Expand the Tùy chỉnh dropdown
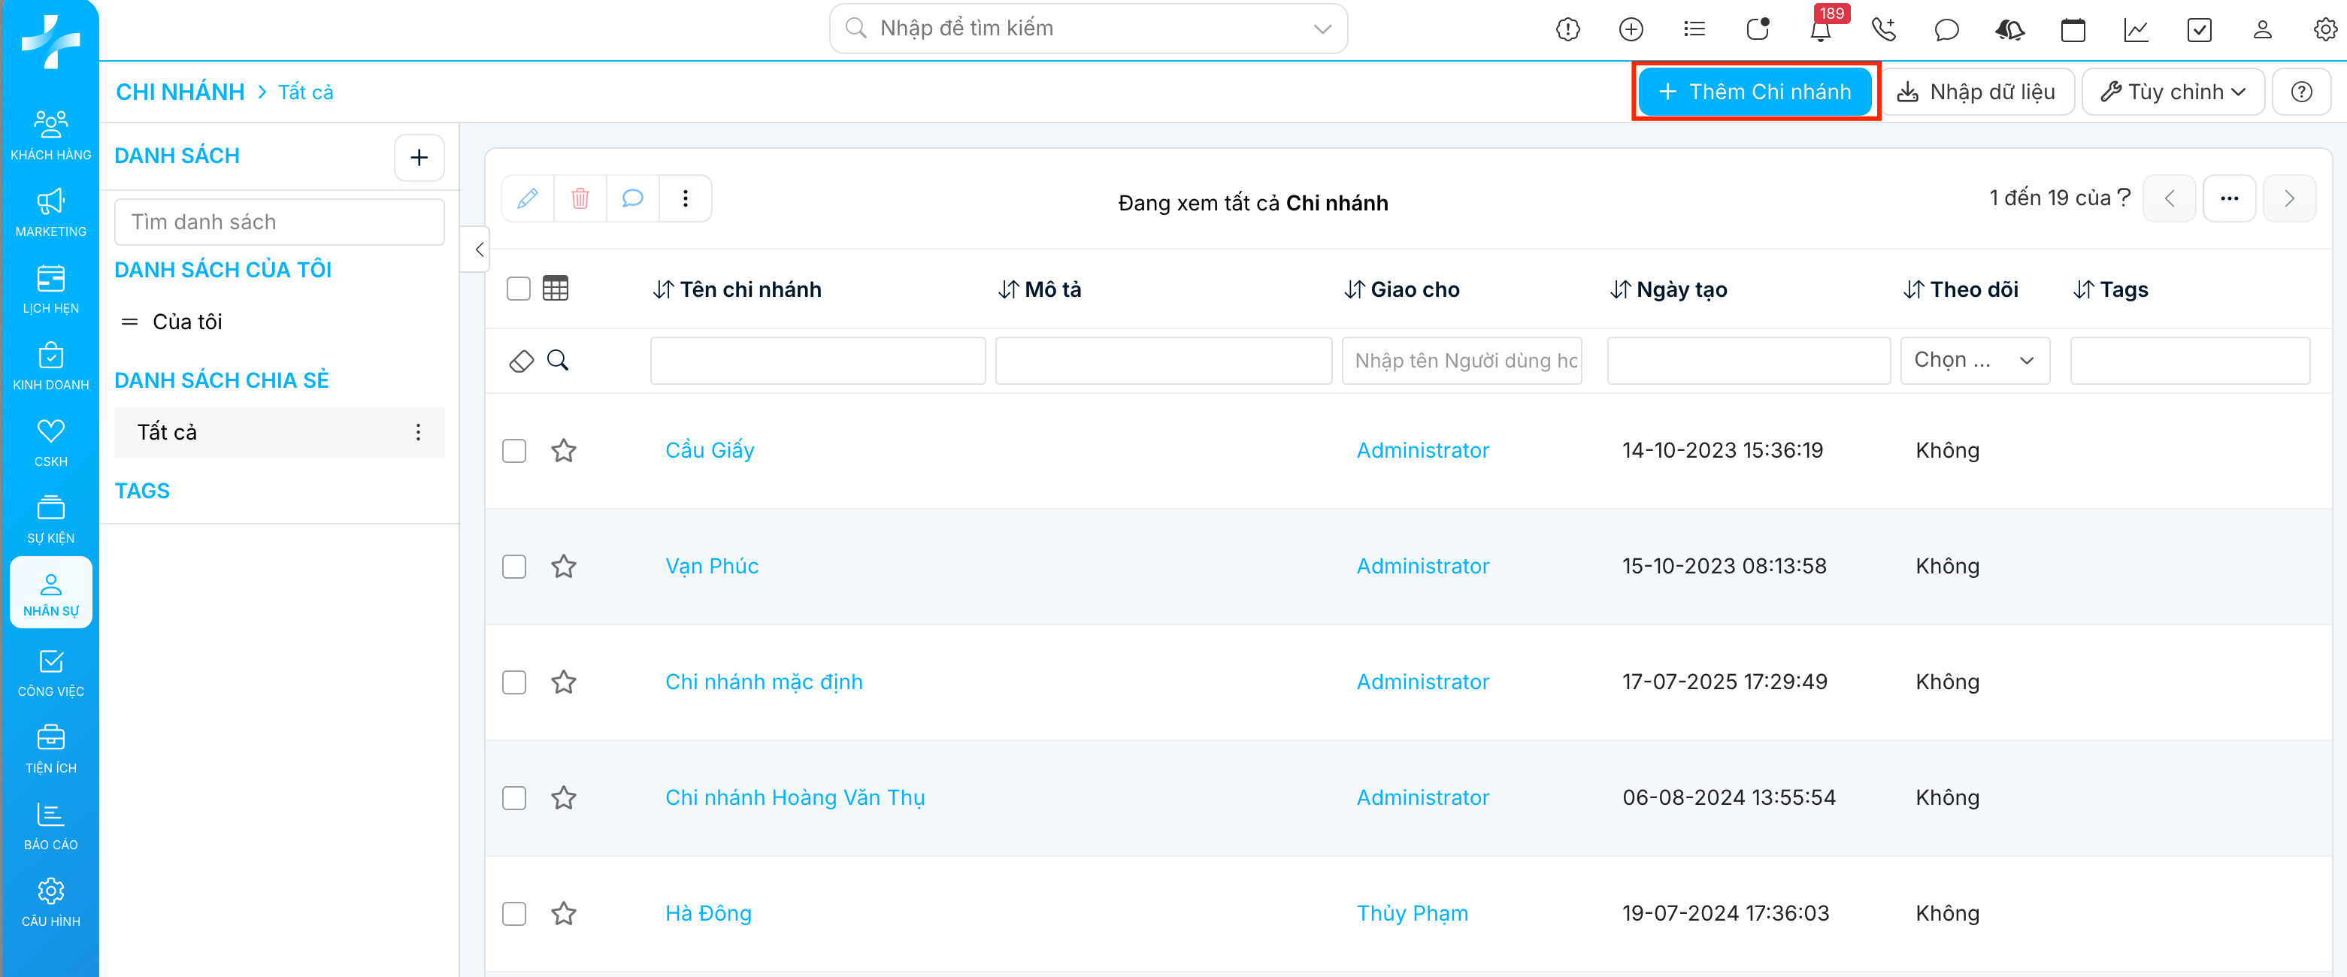Viewport: 2347px width, 977px height. [2173, 92]
